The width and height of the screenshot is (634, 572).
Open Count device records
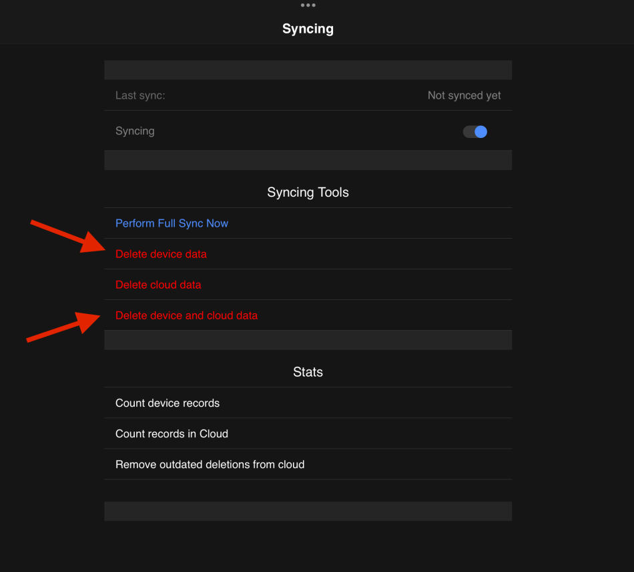tap(168, 403)
